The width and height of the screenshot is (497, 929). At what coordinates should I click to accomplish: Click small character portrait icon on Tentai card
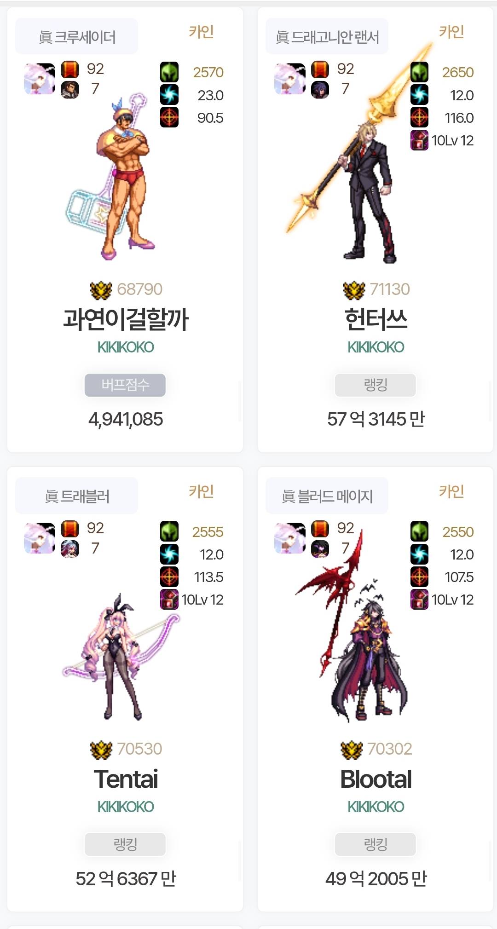pos(70,548)
